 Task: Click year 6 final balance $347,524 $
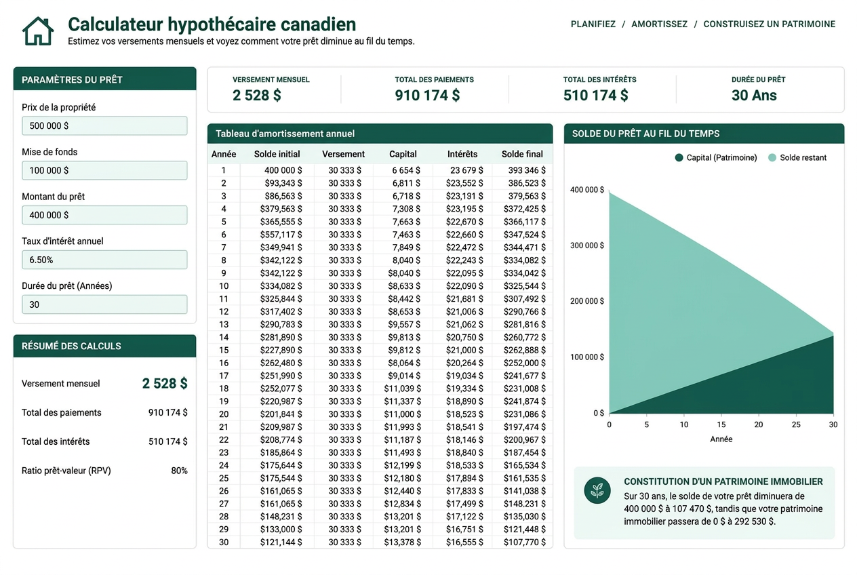[x=525, y=235]
